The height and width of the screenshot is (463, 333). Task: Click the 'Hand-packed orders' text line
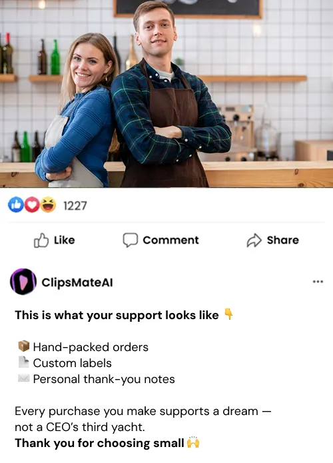(x=91, y=347)
